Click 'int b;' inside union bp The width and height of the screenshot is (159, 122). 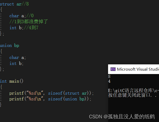(16, 63)
